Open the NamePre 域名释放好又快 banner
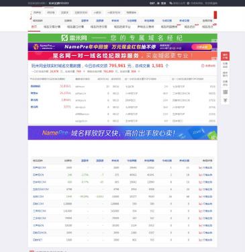The image size is (245, 252). 122,133
